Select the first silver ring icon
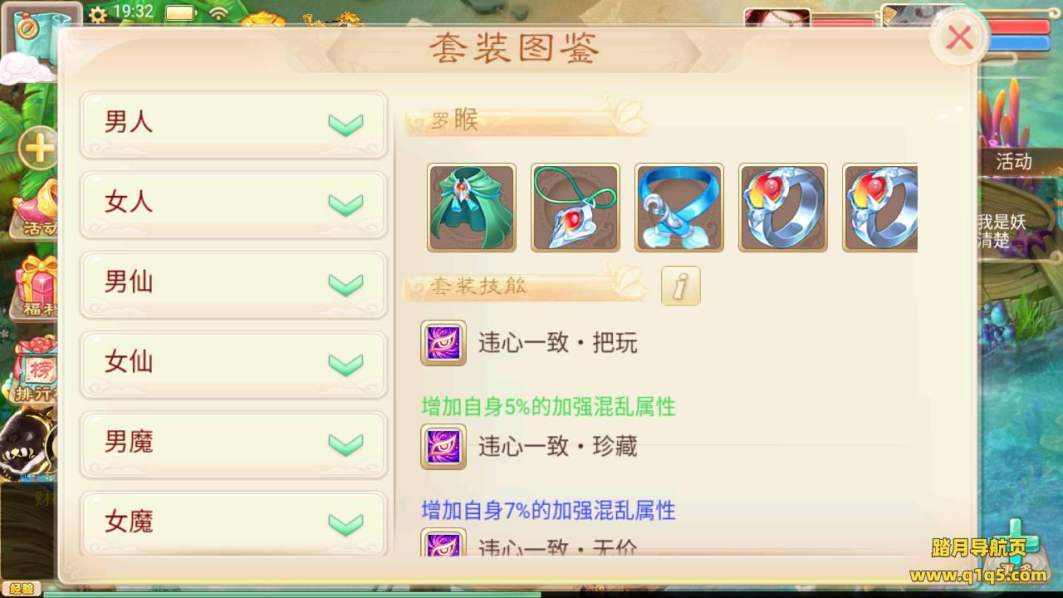The image size is (1063, 598). pyautogui.click(x=783, y=208)
